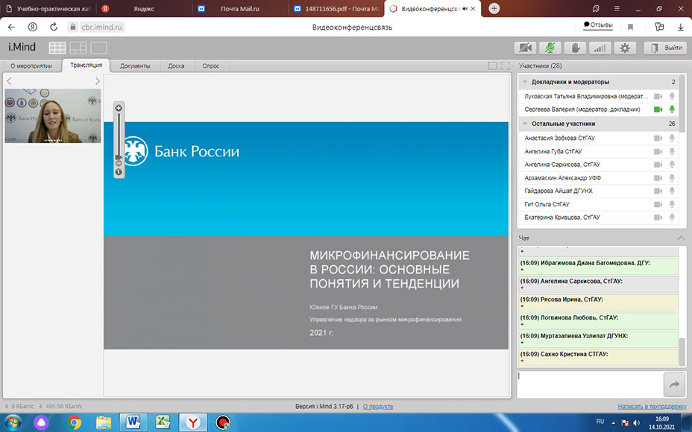Open connection quality signal bars icon
The width and height of the screenshot is (692, 432).
(600, 48)
